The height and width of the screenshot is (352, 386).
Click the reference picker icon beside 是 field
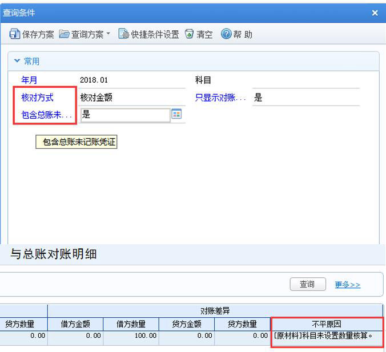[x=176, y=114]
